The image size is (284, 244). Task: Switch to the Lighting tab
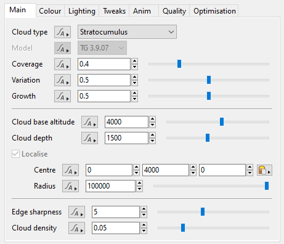[82, 11]
